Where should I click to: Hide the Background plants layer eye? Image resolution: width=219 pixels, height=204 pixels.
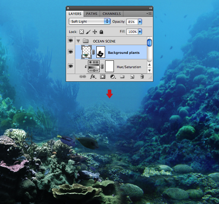pos(71,52)
